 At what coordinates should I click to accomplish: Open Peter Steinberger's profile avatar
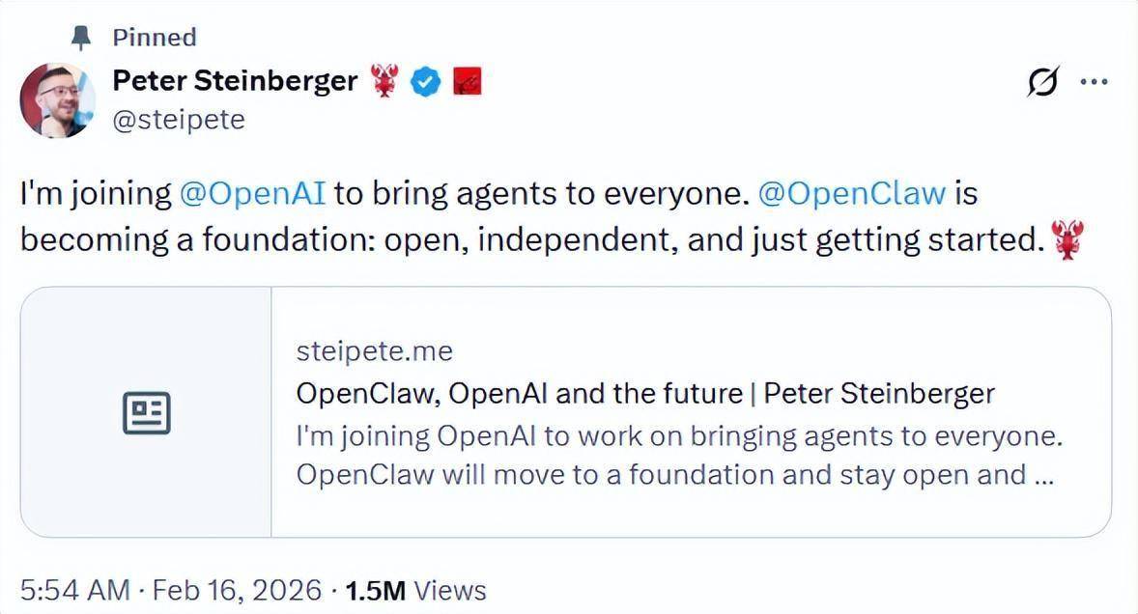pos(58,97)
